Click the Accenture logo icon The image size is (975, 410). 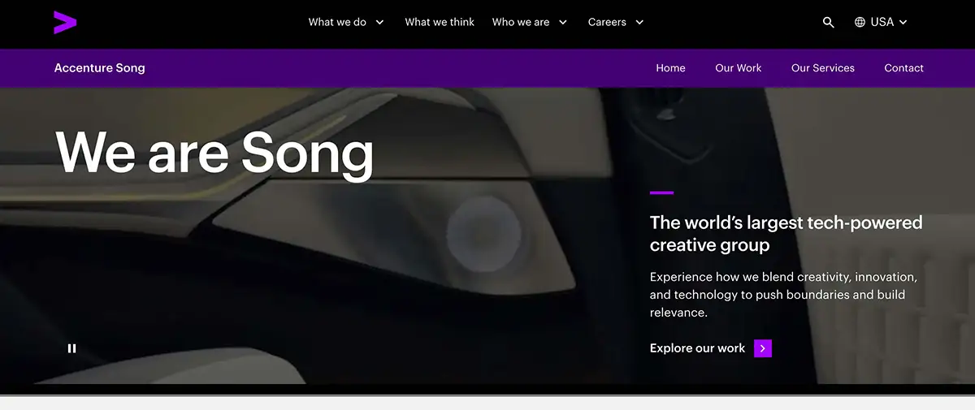[66, 23]
